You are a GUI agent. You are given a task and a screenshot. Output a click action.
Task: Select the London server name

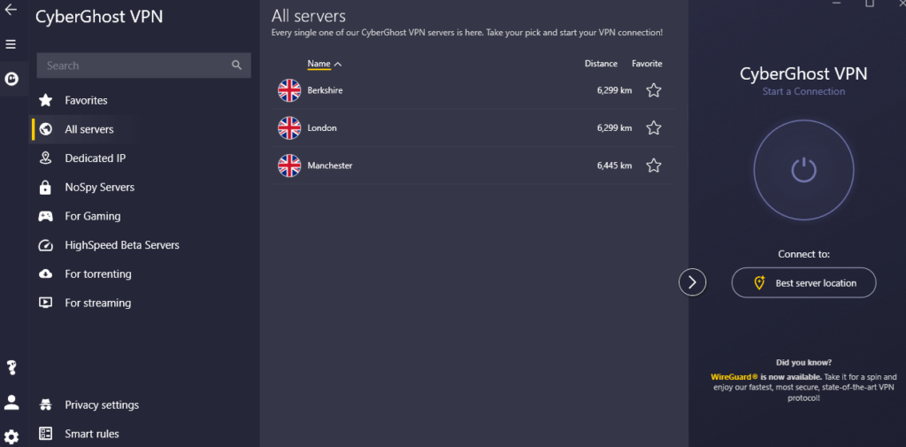point(322,127)
